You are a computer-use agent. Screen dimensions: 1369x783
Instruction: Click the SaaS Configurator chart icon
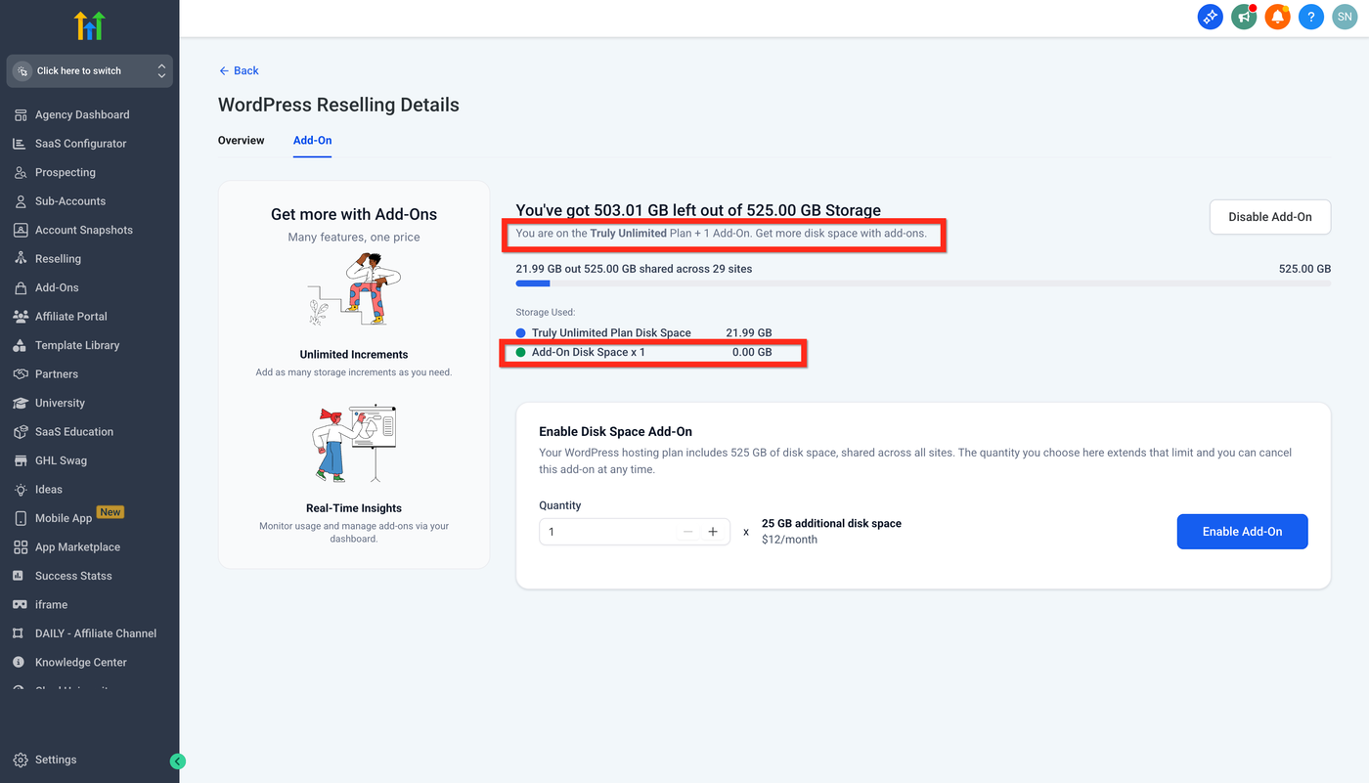click(x=21, y=144)
